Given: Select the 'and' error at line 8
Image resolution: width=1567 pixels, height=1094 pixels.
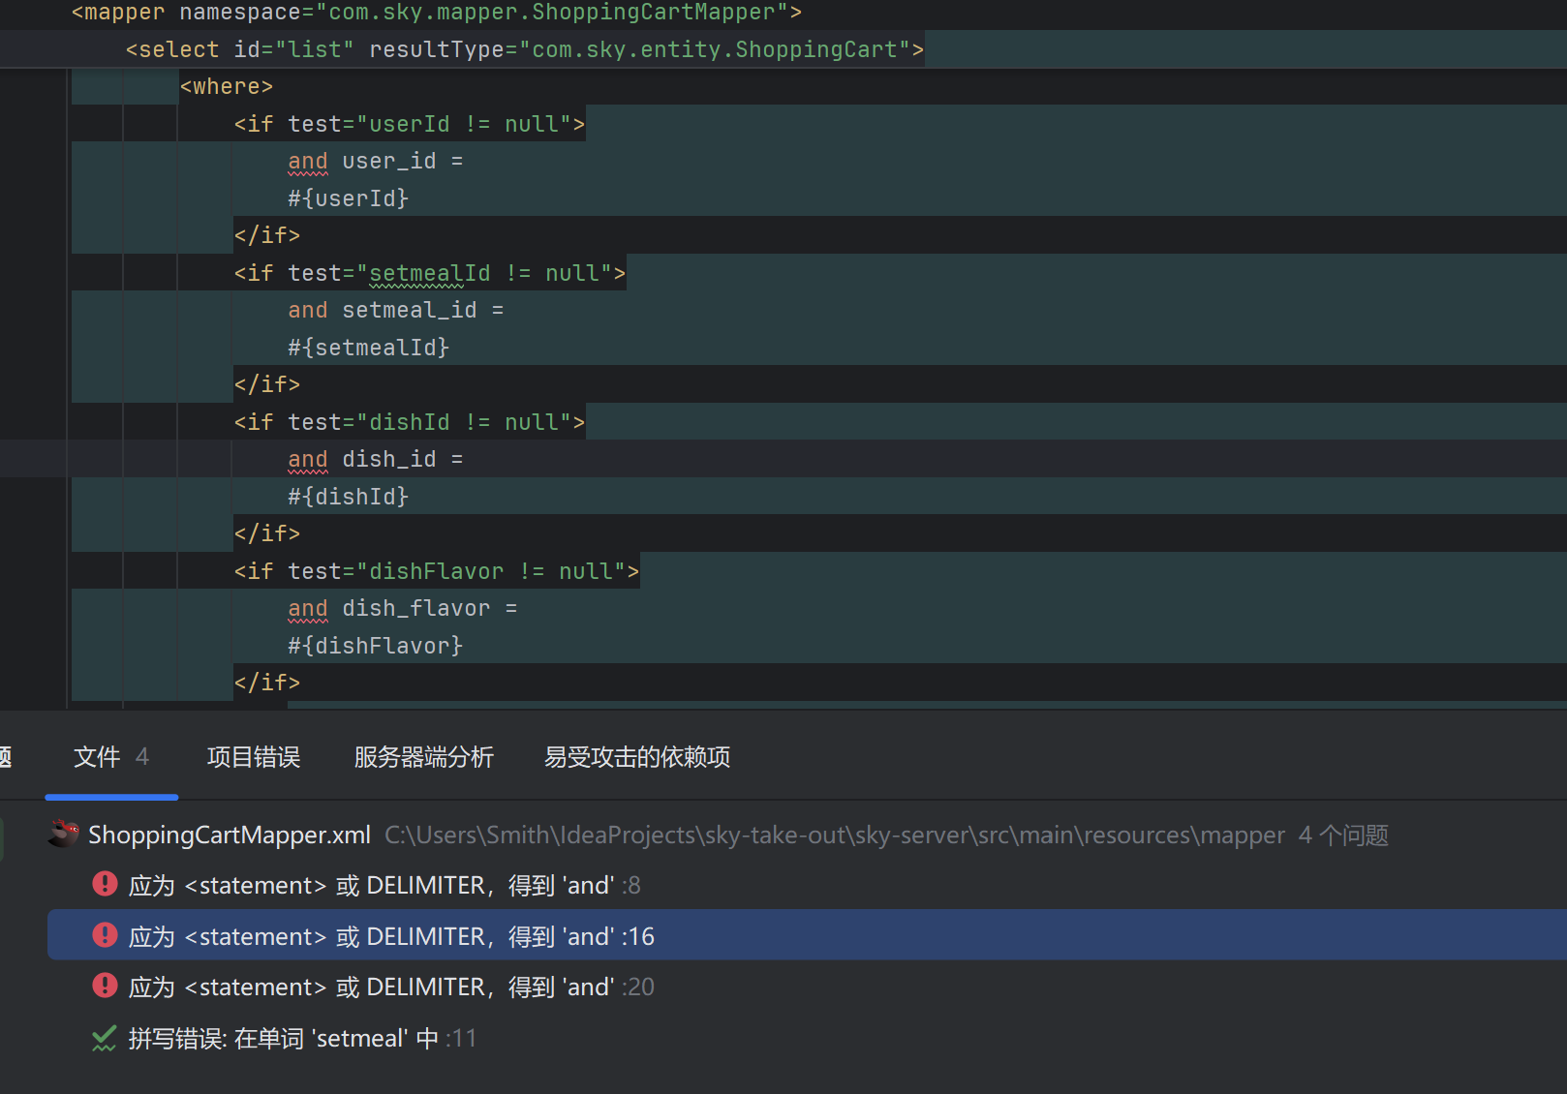Looking at the screenshot, I should pos(807,885).
